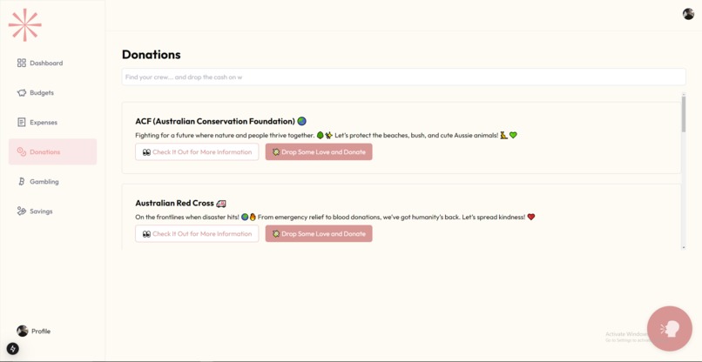
Task: Click the Budgets piggy bank icon
Action: coord(22,92)
